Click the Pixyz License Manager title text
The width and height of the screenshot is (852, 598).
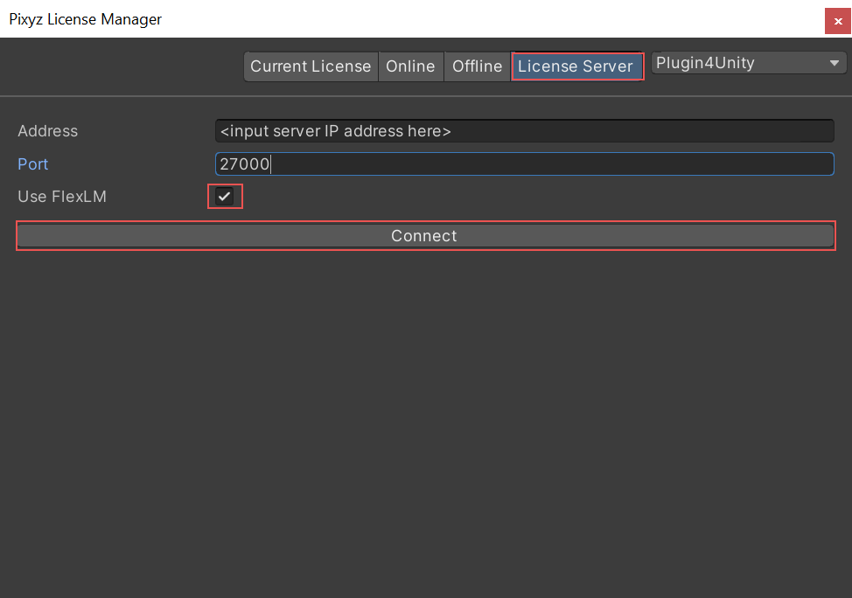pos(86,19)
